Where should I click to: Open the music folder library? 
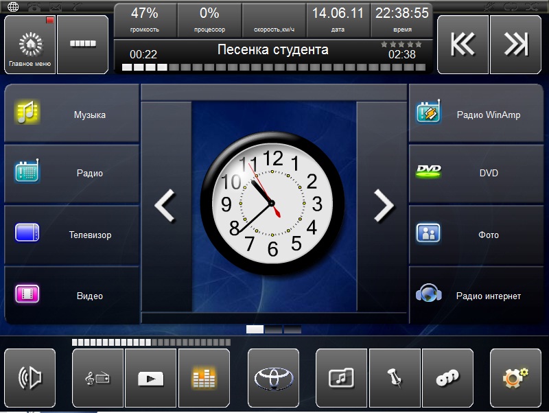[x=341, y=377]
